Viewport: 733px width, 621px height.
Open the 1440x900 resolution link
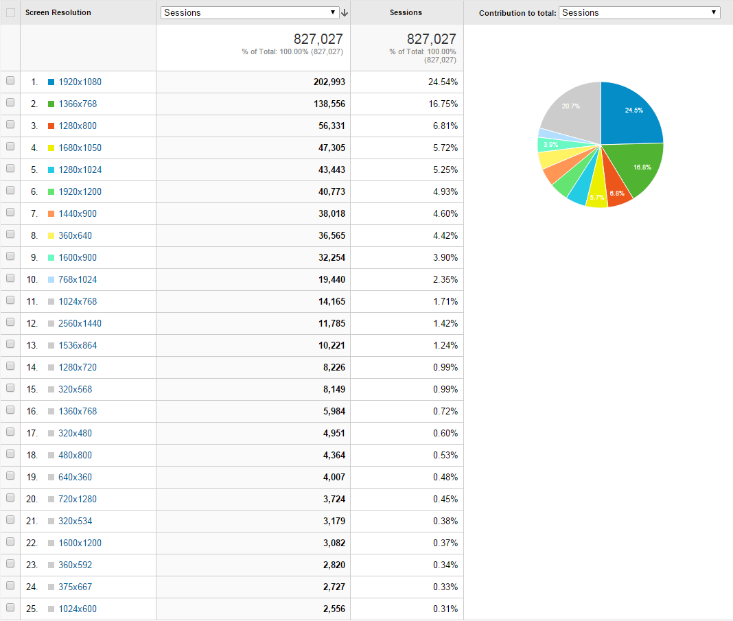[78, 214]
